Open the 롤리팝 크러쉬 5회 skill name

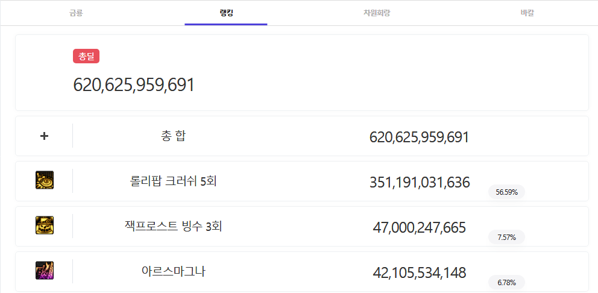point(174,181)
